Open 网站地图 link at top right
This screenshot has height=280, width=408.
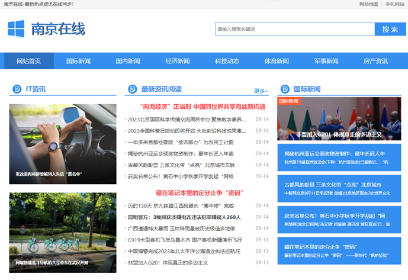368,4
